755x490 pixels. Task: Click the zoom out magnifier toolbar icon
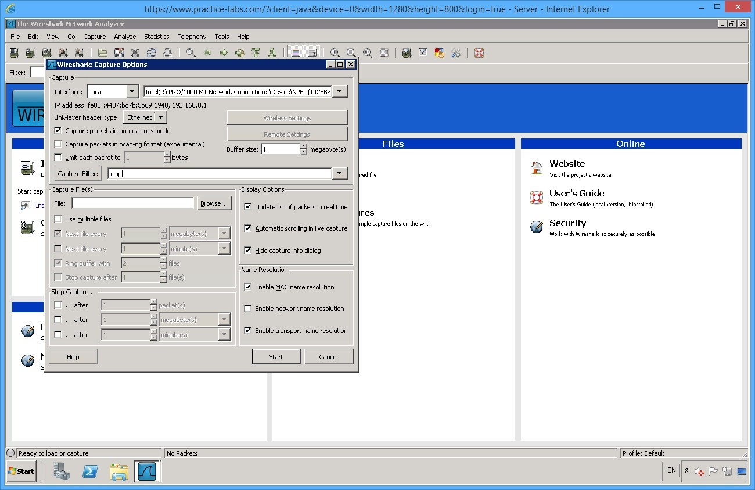(351, 53)
